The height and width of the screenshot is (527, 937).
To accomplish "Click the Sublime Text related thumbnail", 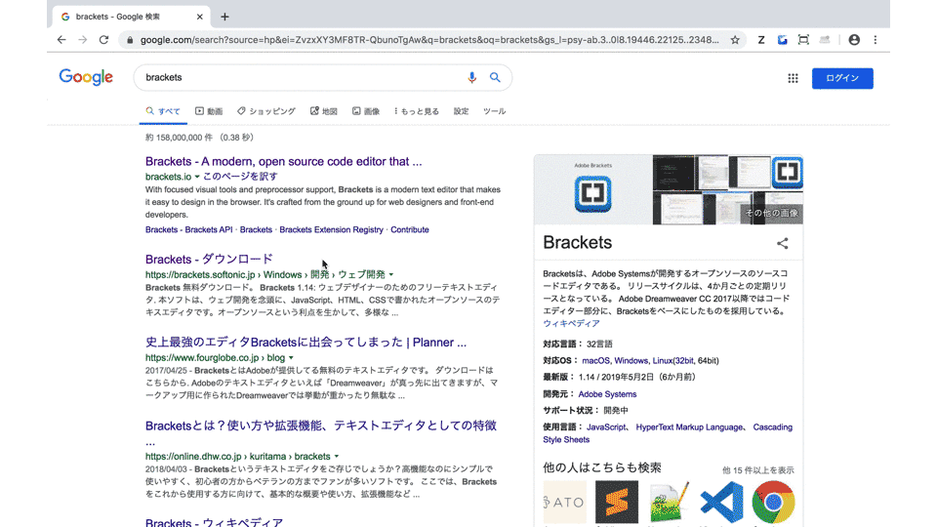I will point(617,502).
